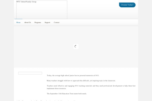Open the Programs menu item
Image resolution: width=152 pixels, height=101 pixels.
pos(38,22)
